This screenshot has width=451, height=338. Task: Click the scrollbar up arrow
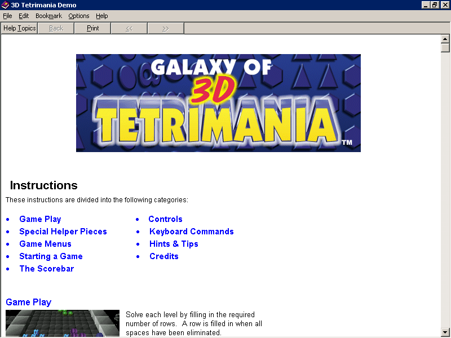tap(445, 39)
